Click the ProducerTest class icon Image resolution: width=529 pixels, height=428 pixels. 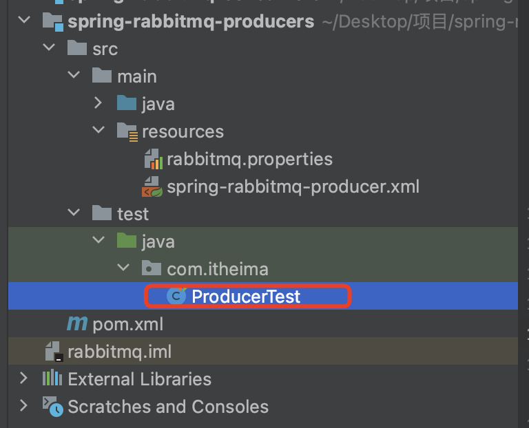tap(177, 297)
